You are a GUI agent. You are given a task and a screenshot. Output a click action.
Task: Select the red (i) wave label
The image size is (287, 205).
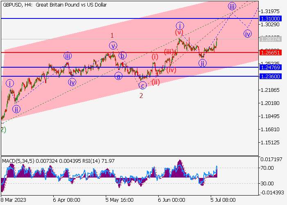[x=155, y=57]
